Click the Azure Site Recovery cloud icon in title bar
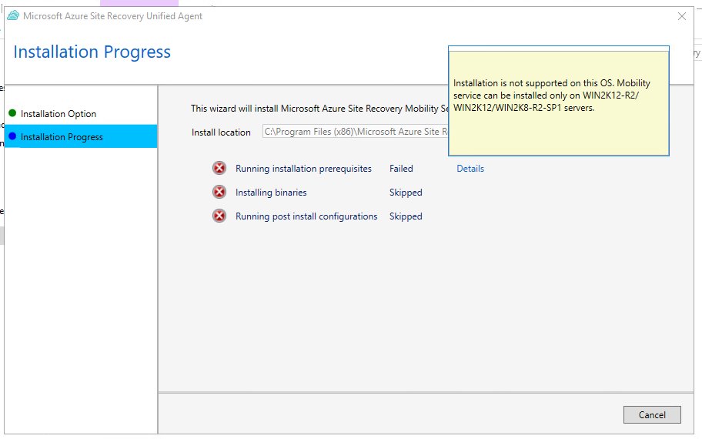 13,15
